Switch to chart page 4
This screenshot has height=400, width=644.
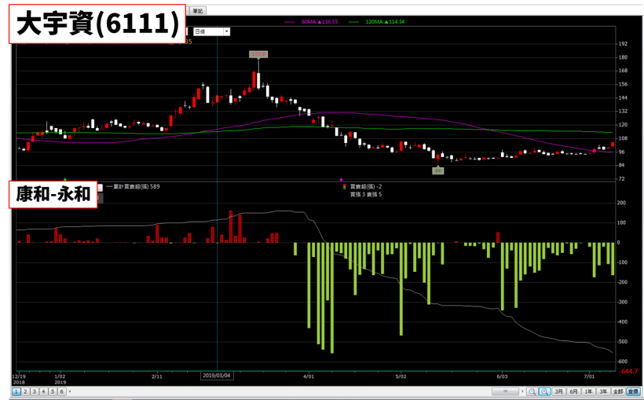coord(43,391)
